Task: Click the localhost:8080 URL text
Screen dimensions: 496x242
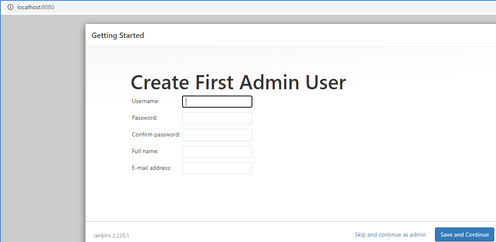Action: tap(36, 7)
